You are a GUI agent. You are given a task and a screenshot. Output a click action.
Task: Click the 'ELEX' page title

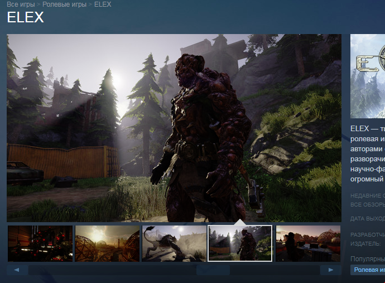point(25,17)
